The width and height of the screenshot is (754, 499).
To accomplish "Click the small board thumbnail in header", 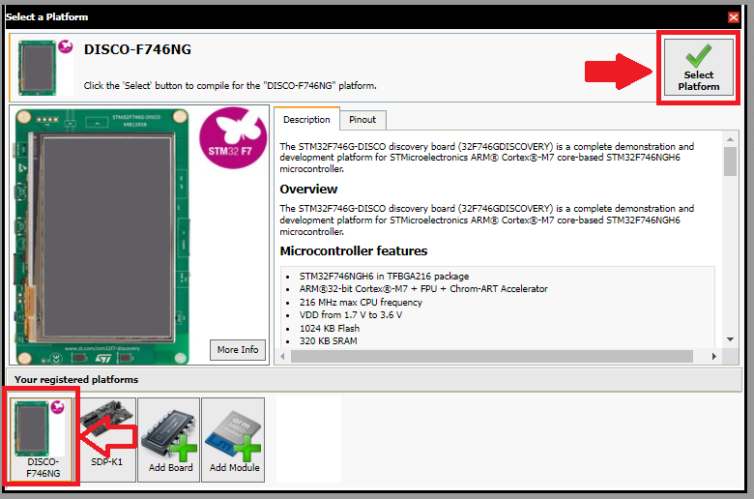I will [x=37, y=68].
